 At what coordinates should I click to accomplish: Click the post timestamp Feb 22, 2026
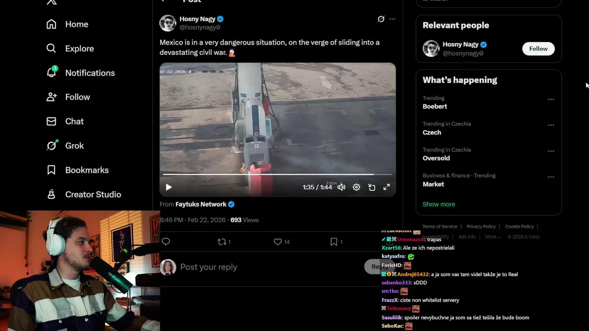tap(193, 220)
